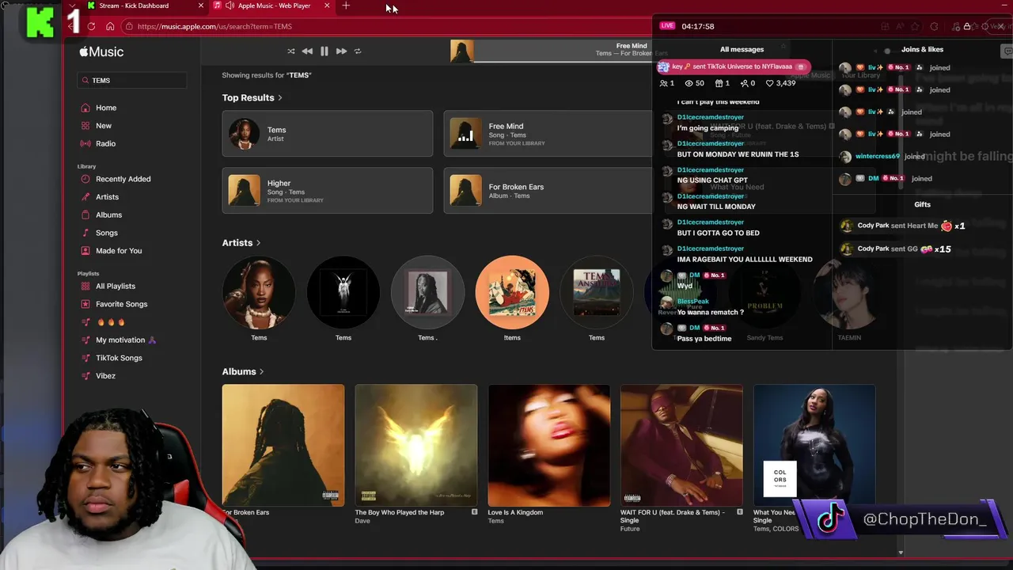Play Free Mind song result
Viewport: 1013px width, 570px height.
point(548,134)
